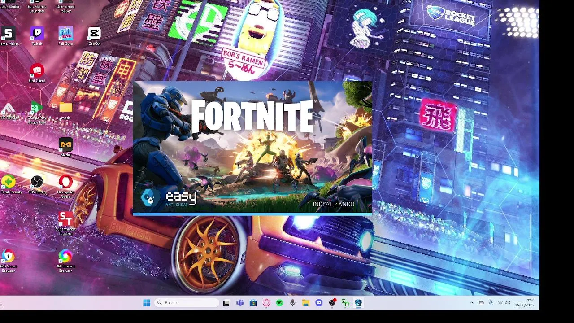Screen dimensions: 574x323
Task: Open Microsoft Store from the taskbar
Action: 253,303
